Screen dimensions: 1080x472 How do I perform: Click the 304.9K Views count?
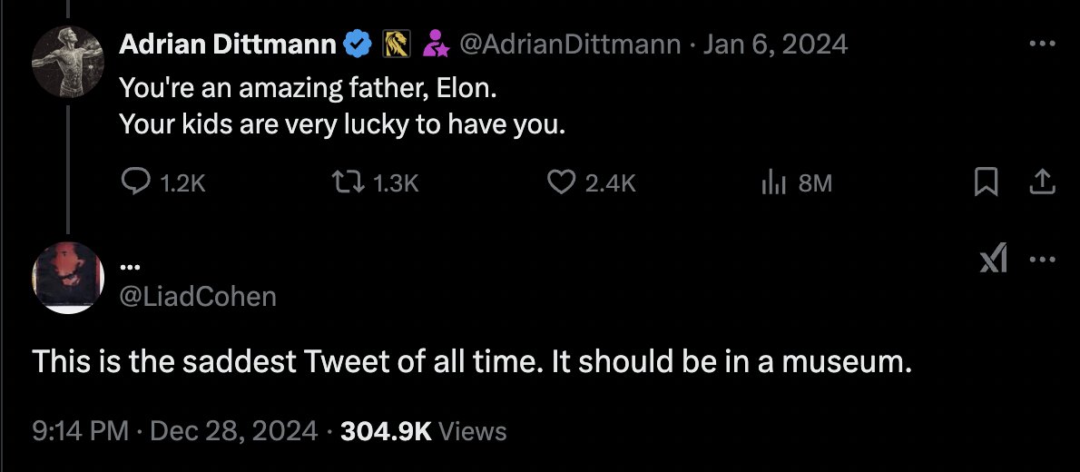pos(423,430)
